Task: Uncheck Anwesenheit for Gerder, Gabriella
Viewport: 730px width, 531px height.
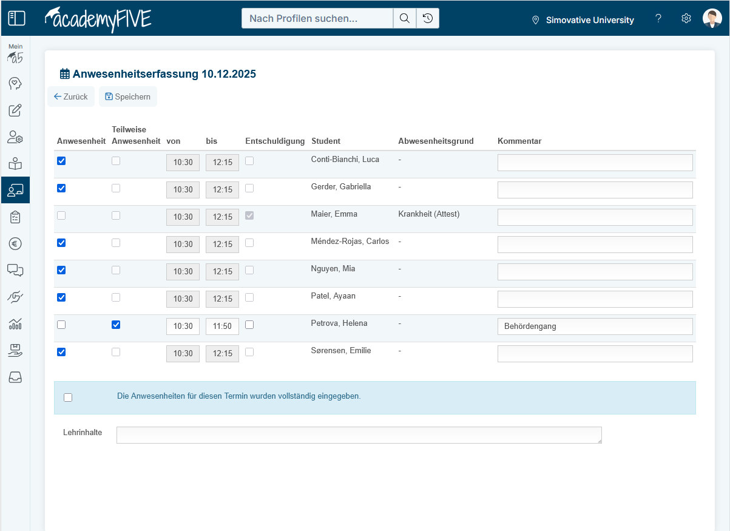Action: tap(61, 188)
